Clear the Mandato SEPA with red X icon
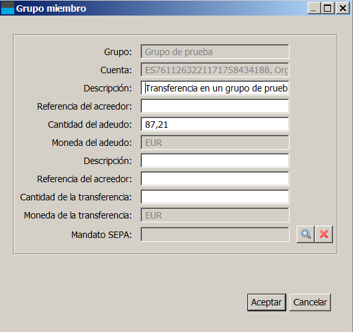Viewport: 353px width, 332px height. (324, 234)
